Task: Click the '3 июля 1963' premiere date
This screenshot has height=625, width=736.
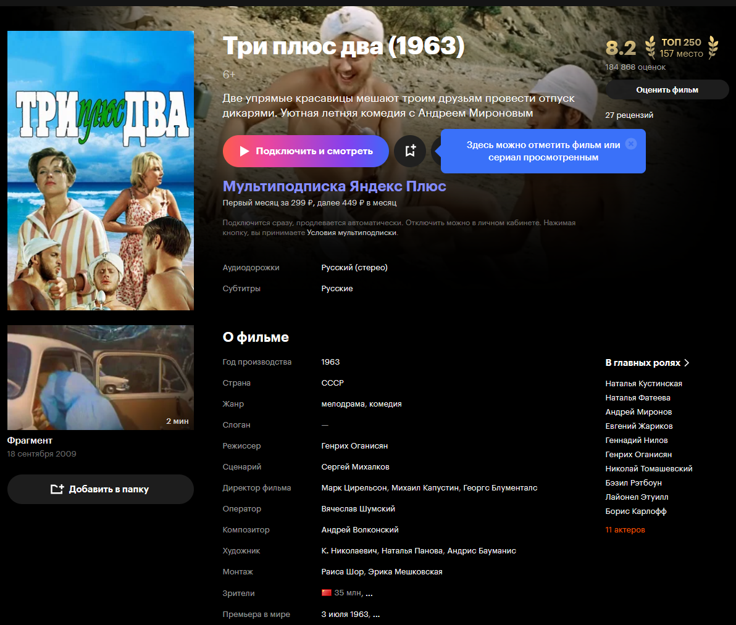Action: pos(345,615)
